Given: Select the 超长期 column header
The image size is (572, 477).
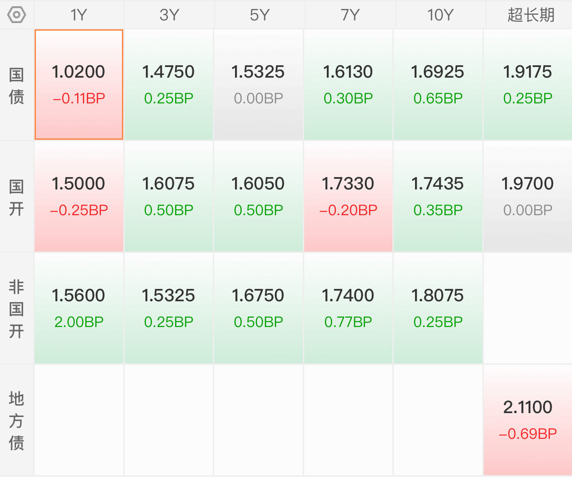Looking at the screenshot, I should click(530, 15).
